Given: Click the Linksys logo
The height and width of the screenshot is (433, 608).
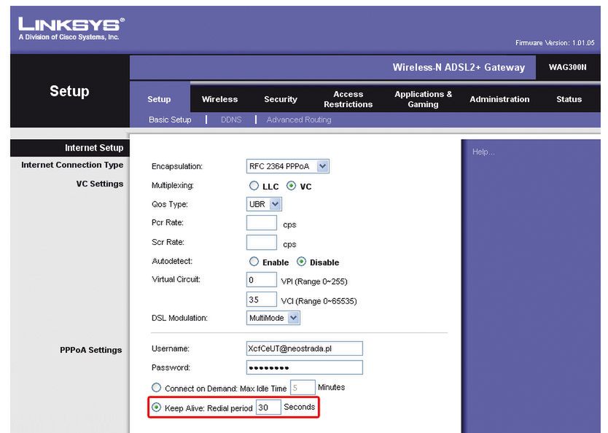Looking at the screenshot, I should click(x=71, y=28).
